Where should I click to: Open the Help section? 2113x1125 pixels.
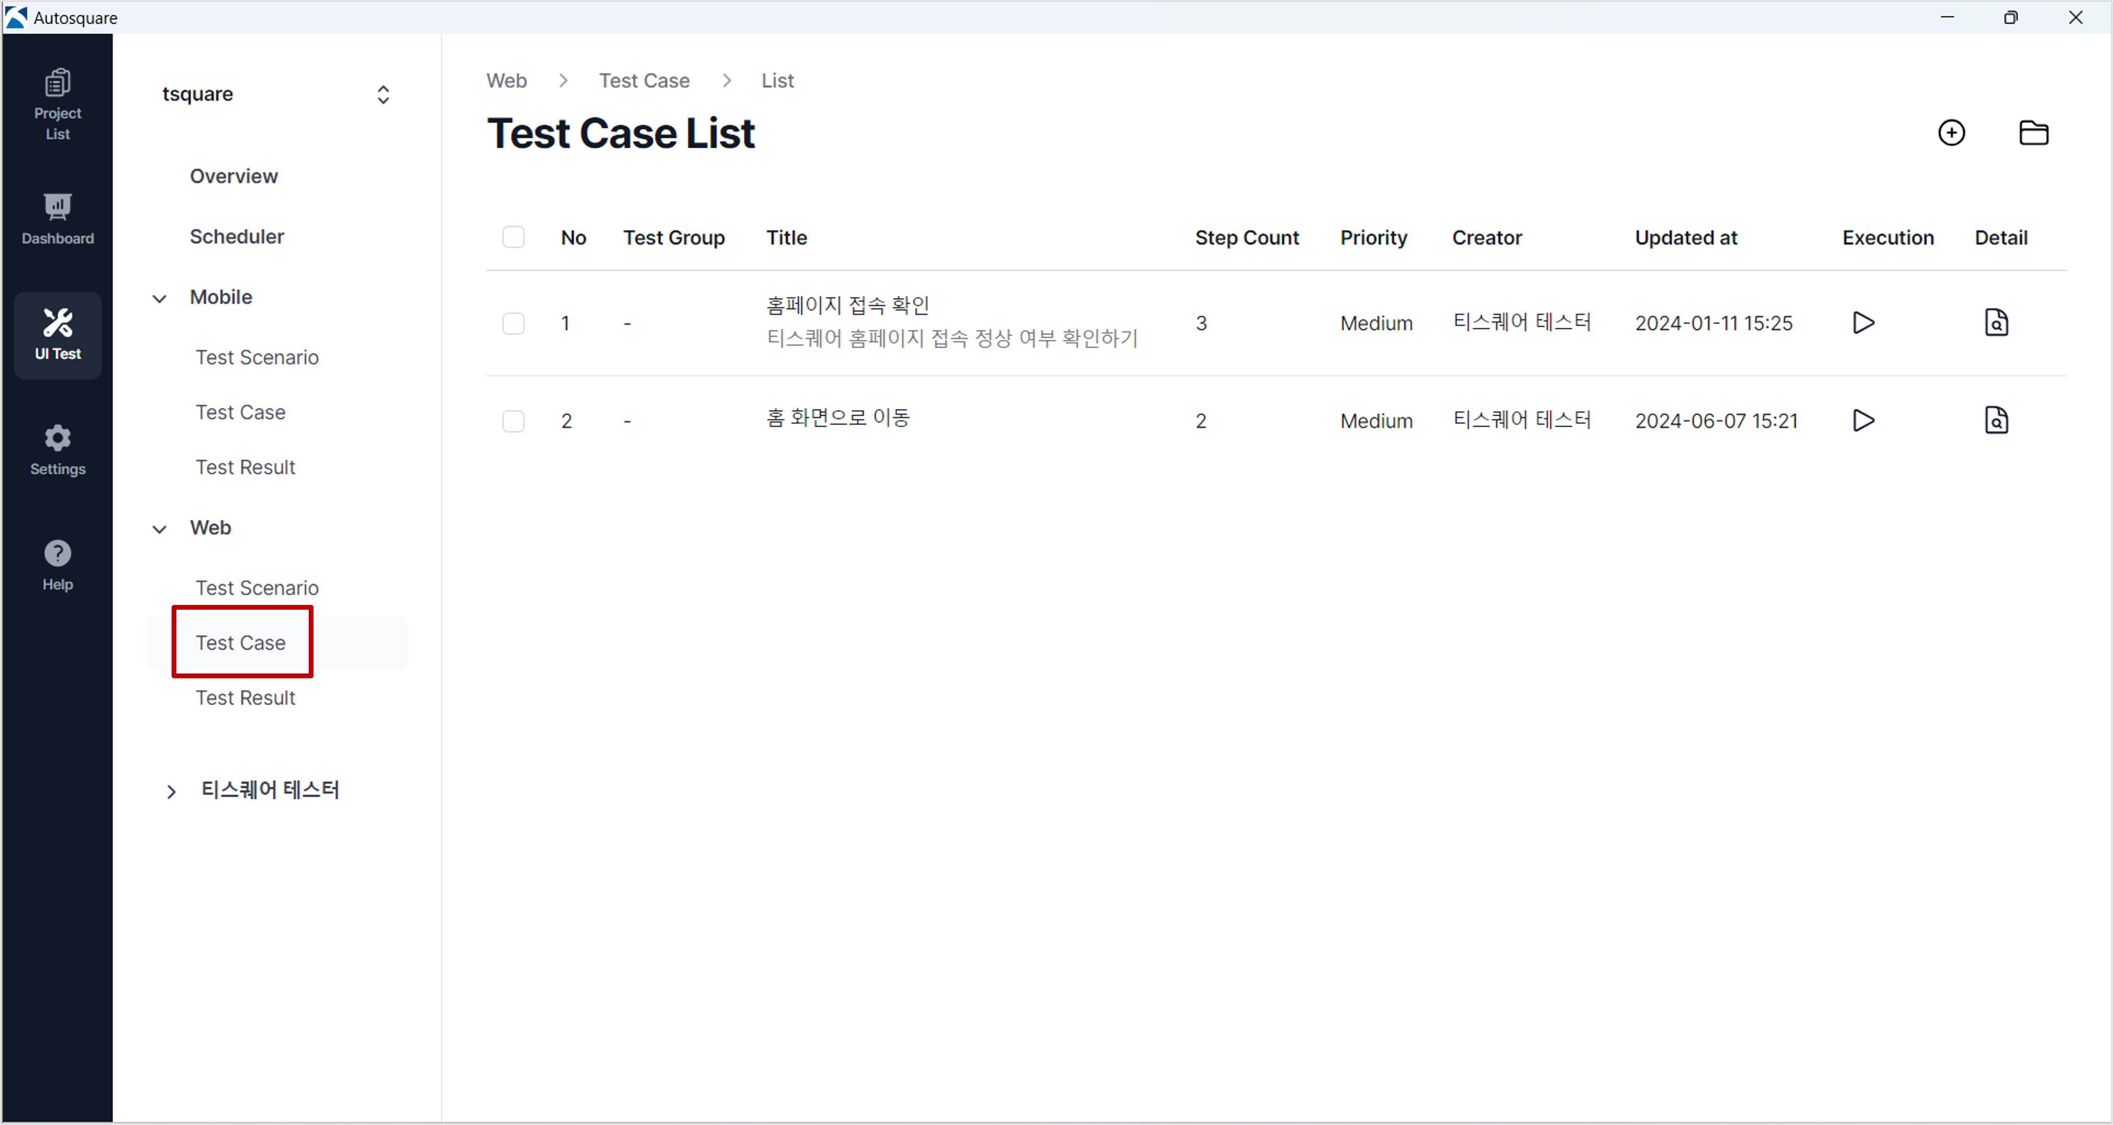click(58, 566)
